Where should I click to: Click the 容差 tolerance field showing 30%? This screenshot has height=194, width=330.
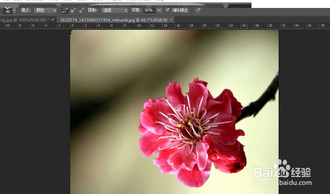coord(150,10)
